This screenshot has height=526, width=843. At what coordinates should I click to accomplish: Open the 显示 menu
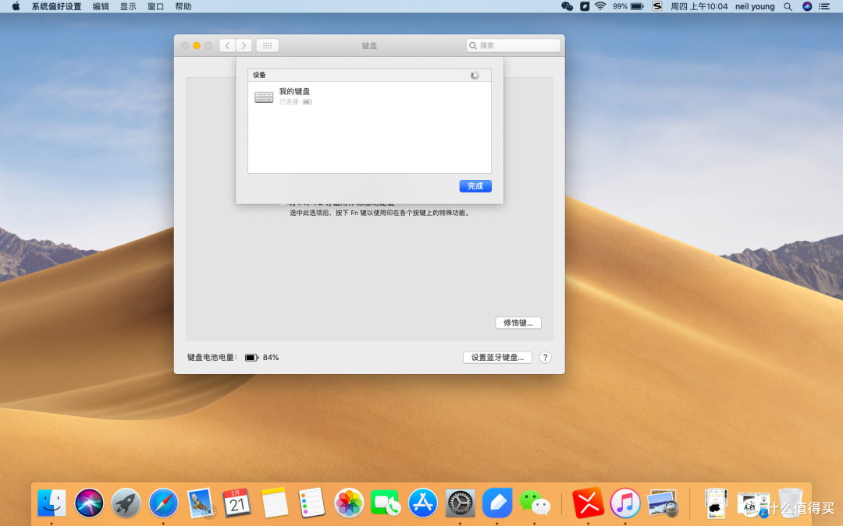click(128, 6)
